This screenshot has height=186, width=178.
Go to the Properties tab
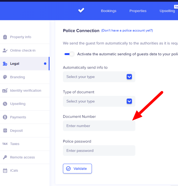[138, 11]
